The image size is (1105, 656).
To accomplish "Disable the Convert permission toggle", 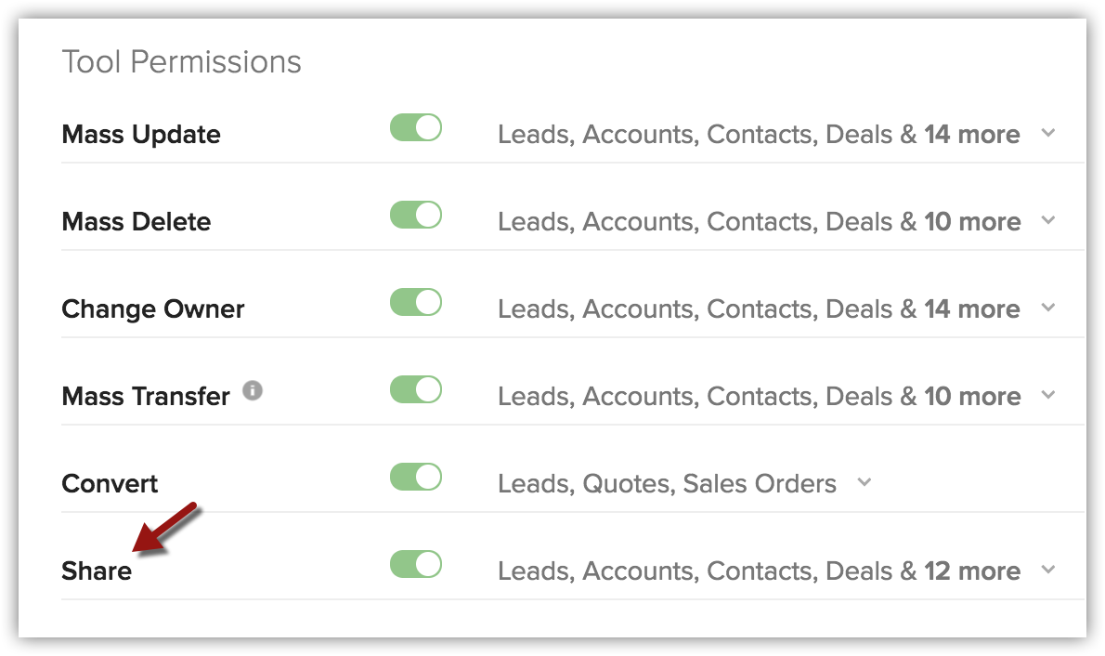I will (416, 477).
